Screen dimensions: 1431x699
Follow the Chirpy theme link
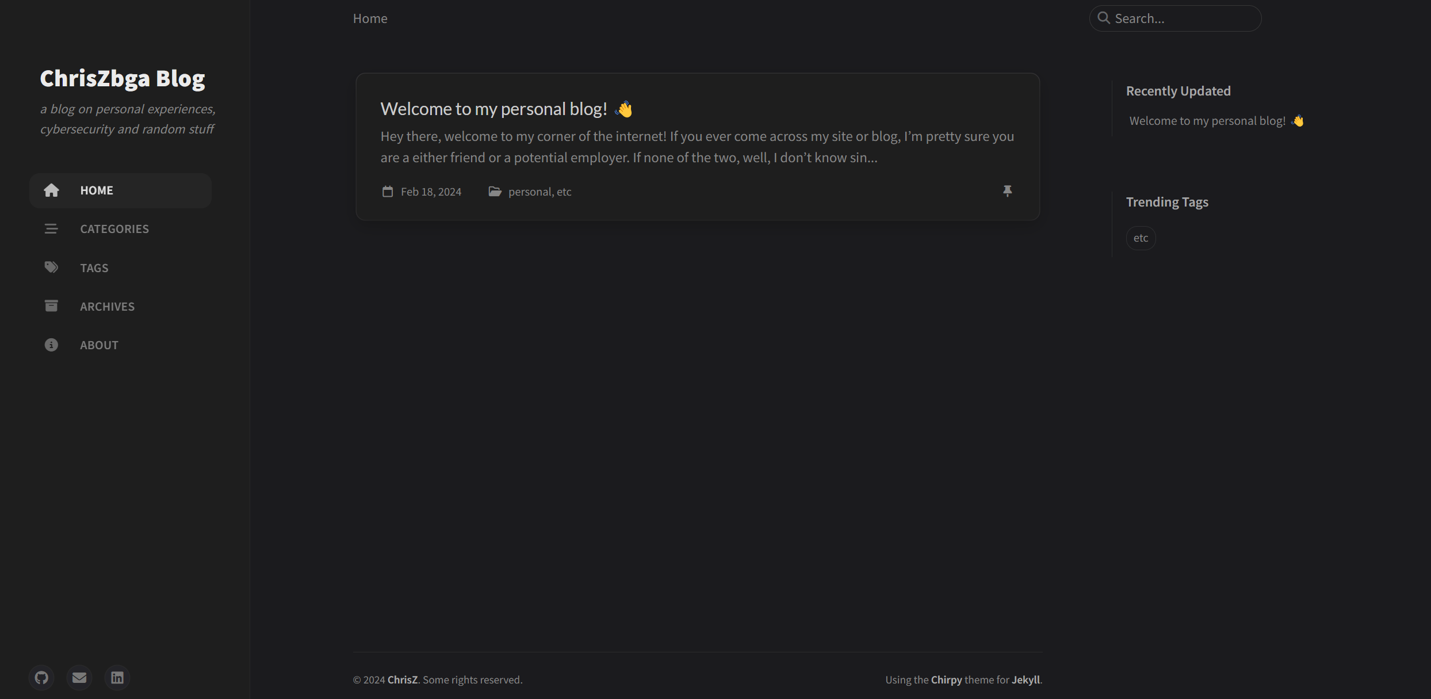tap(946, 679)
